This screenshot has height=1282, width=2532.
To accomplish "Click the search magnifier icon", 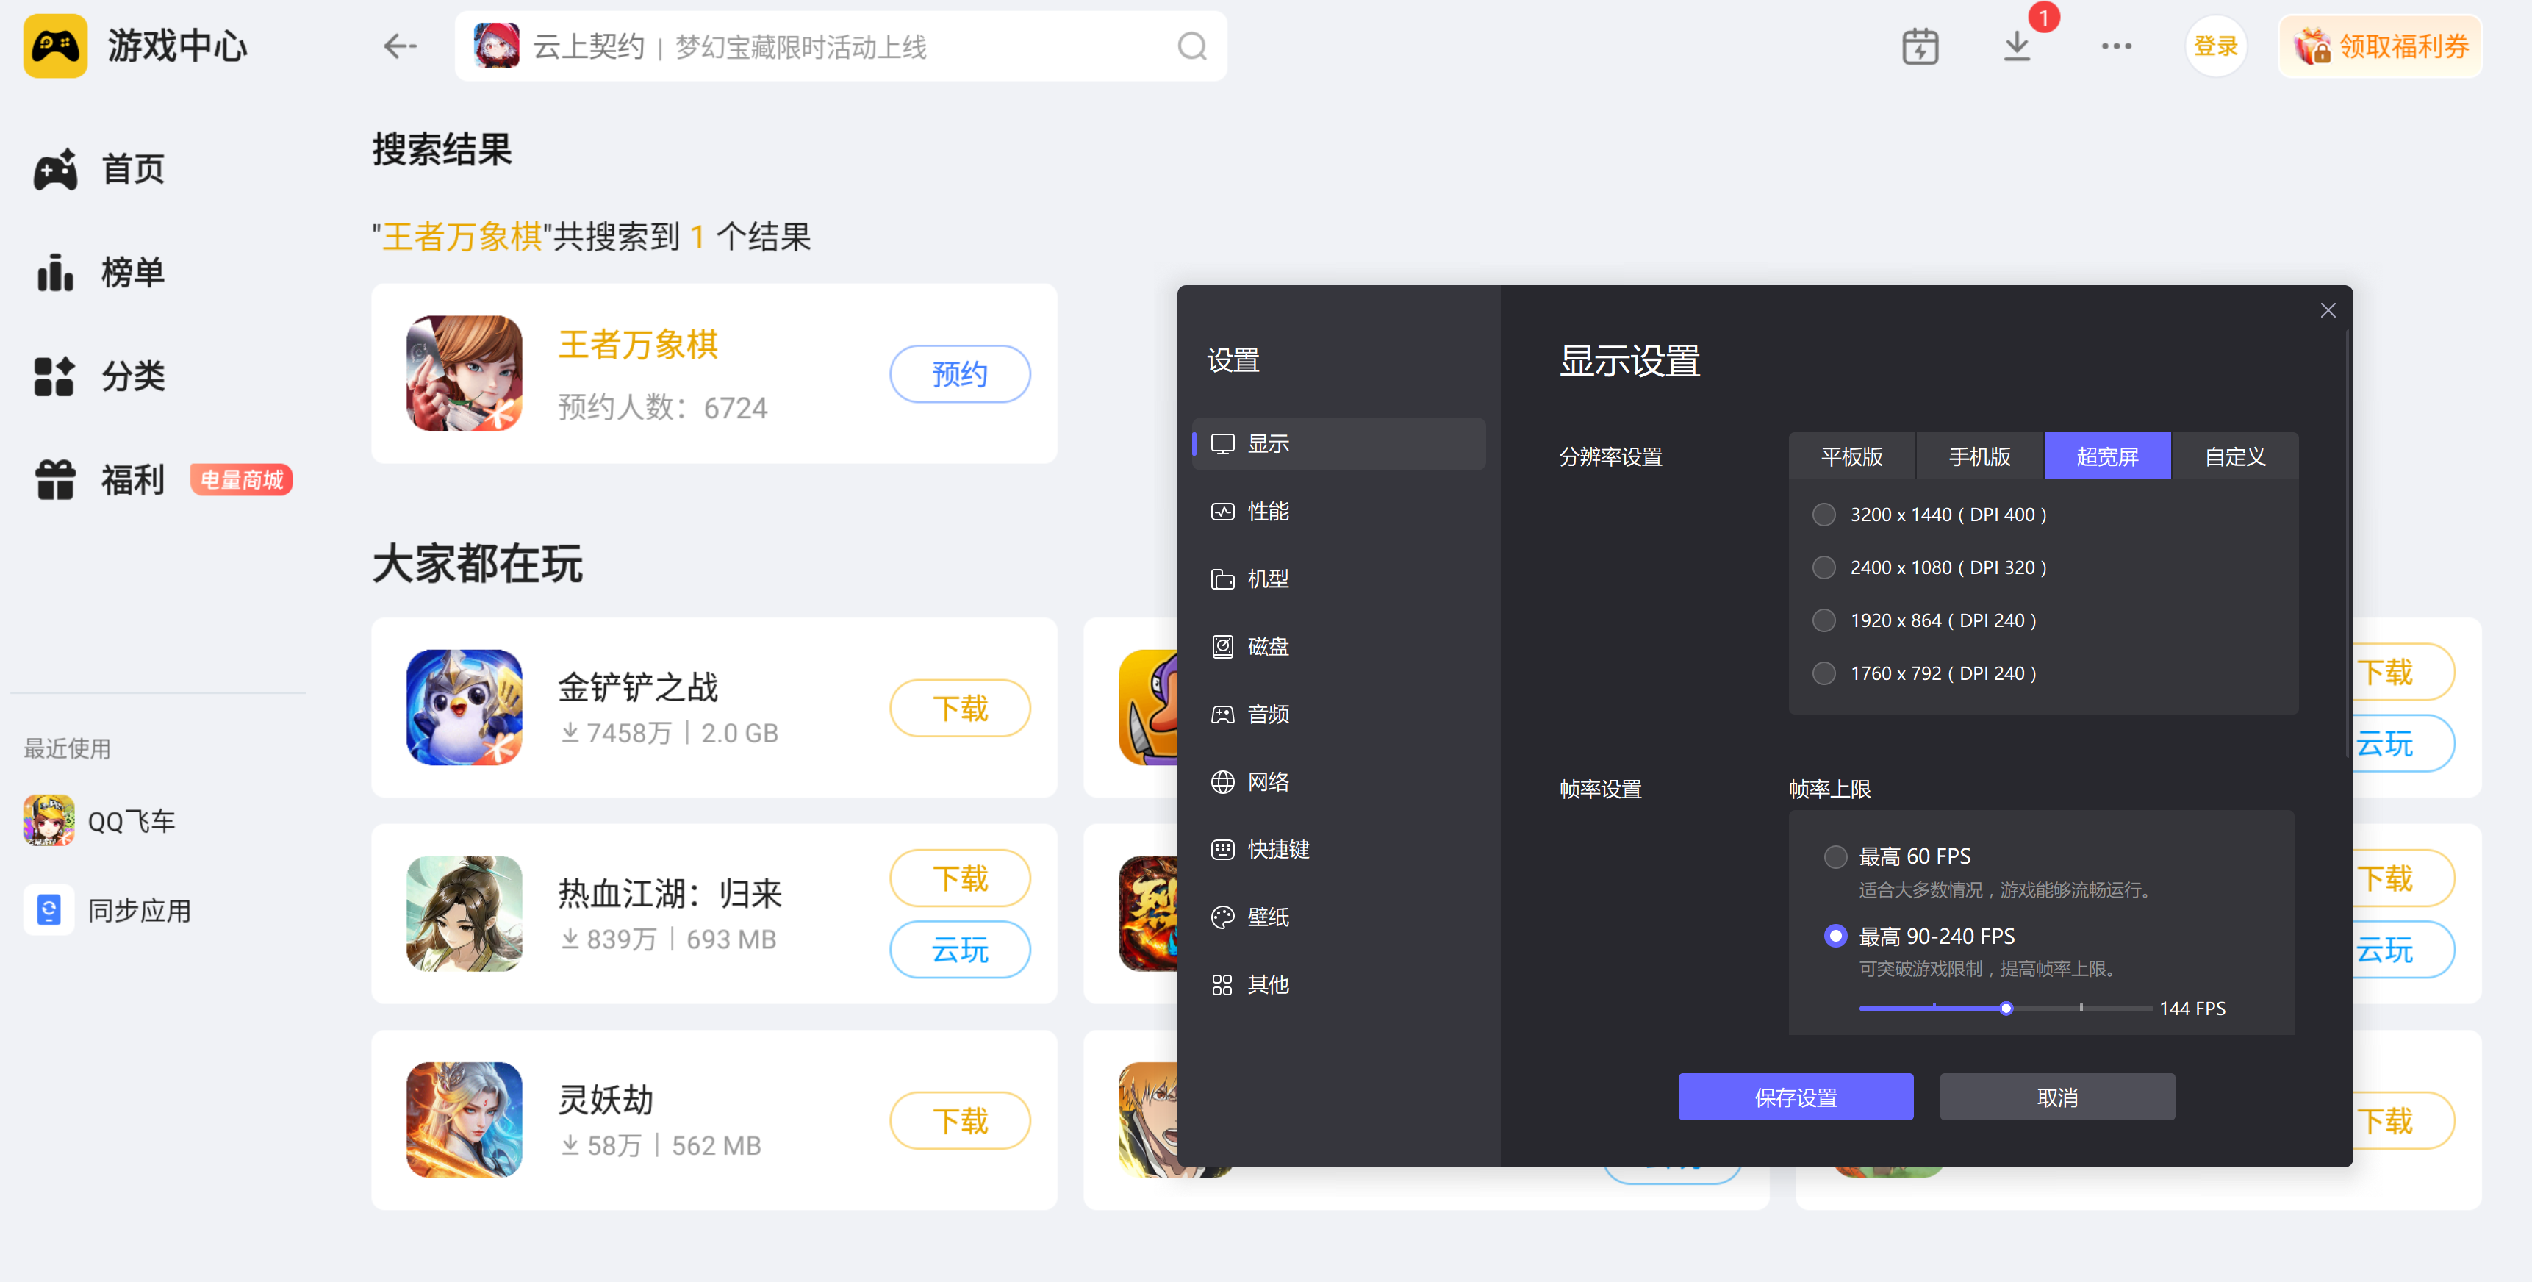I will pos(1191,46).
